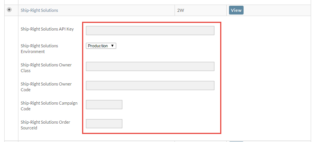Screen dimensions: 313x142
Task: Focus the Campaign Code input box
Action: click(104, 105)
